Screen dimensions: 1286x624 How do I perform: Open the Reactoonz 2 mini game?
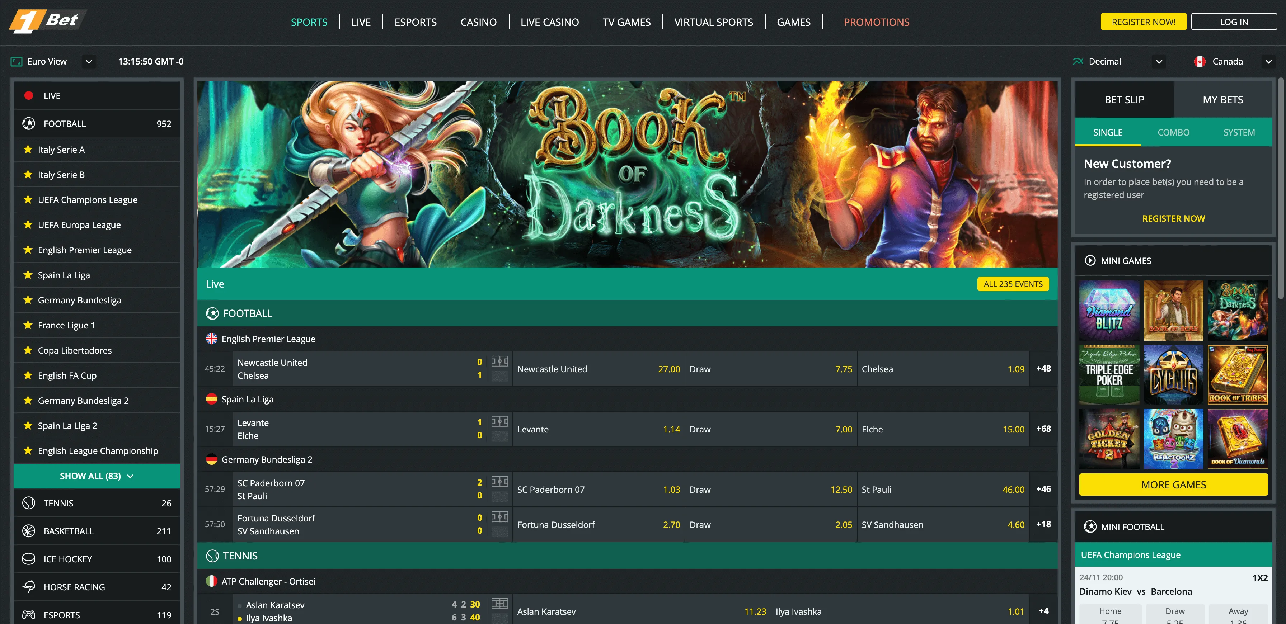coord(1173,439)
